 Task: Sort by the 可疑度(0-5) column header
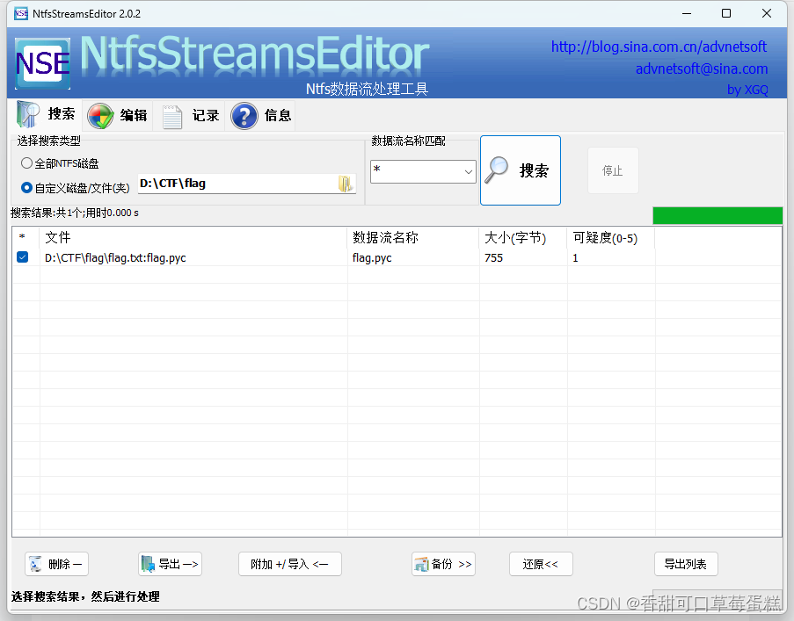pos(611,237)
